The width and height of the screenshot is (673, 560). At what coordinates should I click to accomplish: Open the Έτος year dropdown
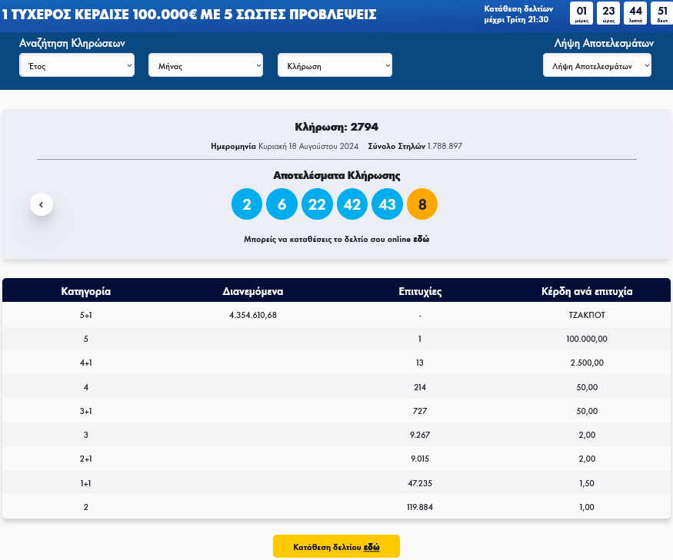click(77, 66)
